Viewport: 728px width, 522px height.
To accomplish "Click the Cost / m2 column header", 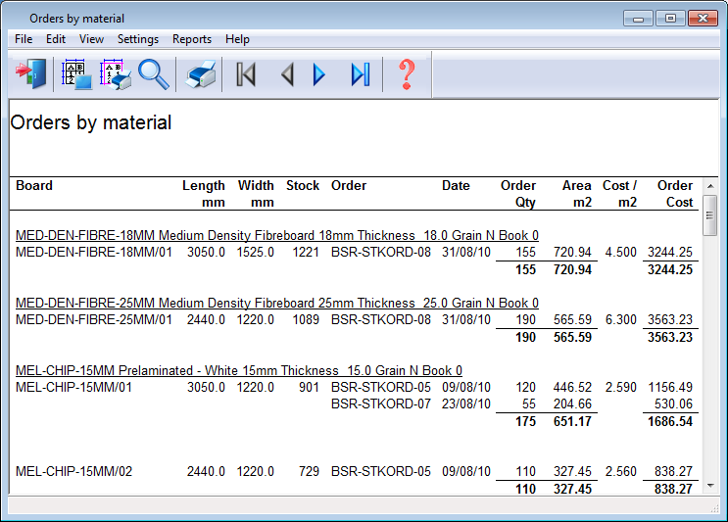I will [620, 194].
